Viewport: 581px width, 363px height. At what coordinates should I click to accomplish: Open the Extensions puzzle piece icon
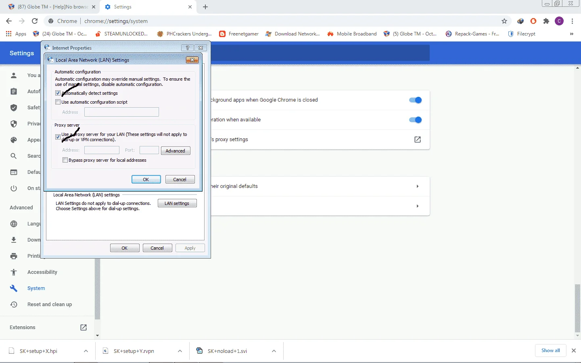pos(546,21)
